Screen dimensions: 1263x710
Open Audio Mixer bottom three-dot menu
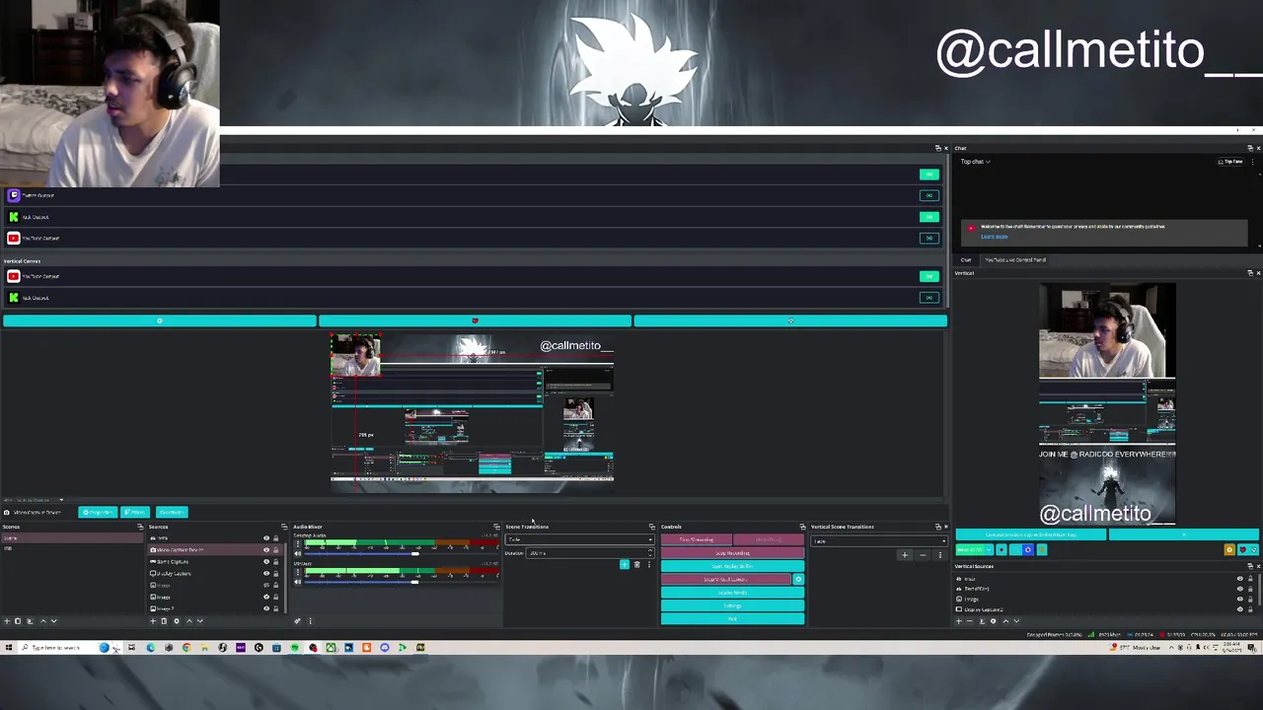[x=310, y=621]
